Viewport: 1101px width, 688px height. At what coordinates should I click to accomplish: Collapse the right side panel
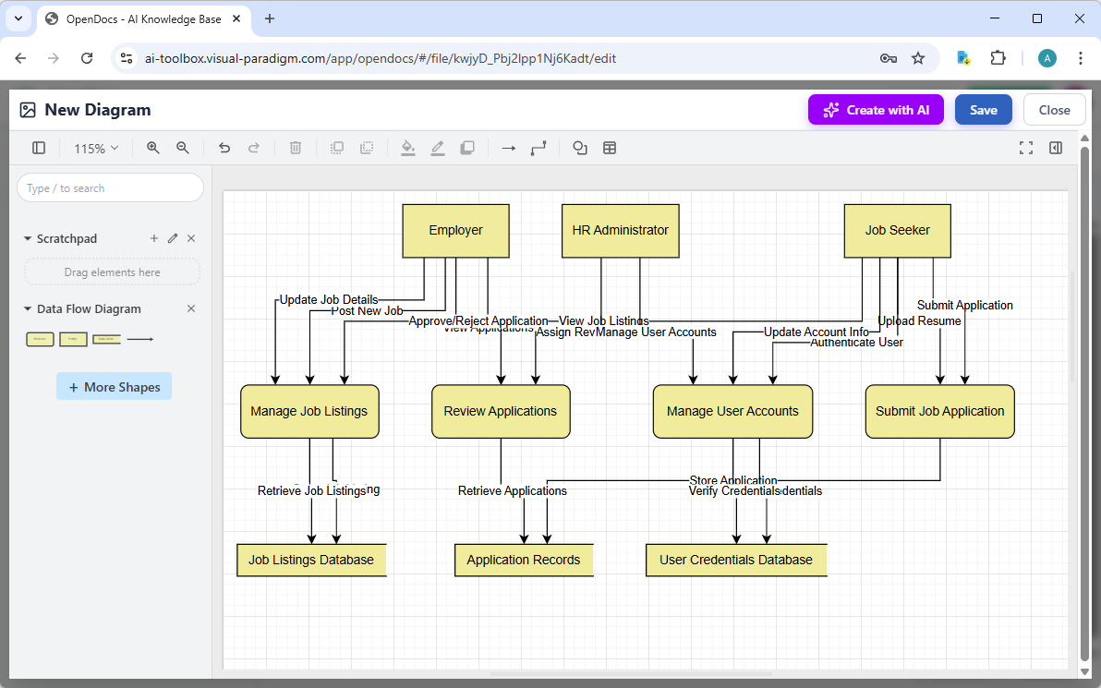click(1055, 148)
